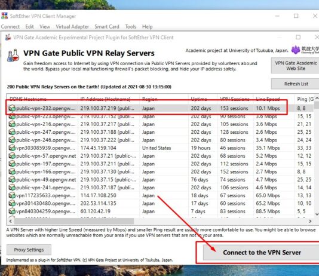Sort by IP Address (Hostname) column
Screen dimensions: 319x276
pos(105,99)
